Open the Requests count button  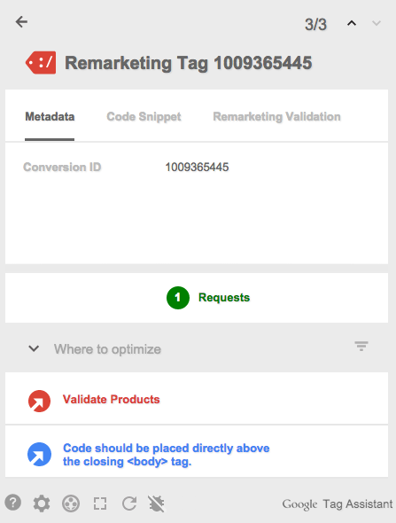tap(208, 298)
